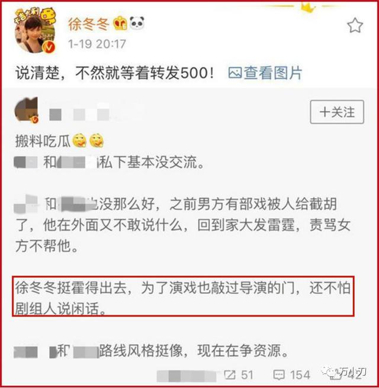Viewport: 379px width, 388px height.
Task: Click the 万小刀 watermark logo
Action: [344, 371]
